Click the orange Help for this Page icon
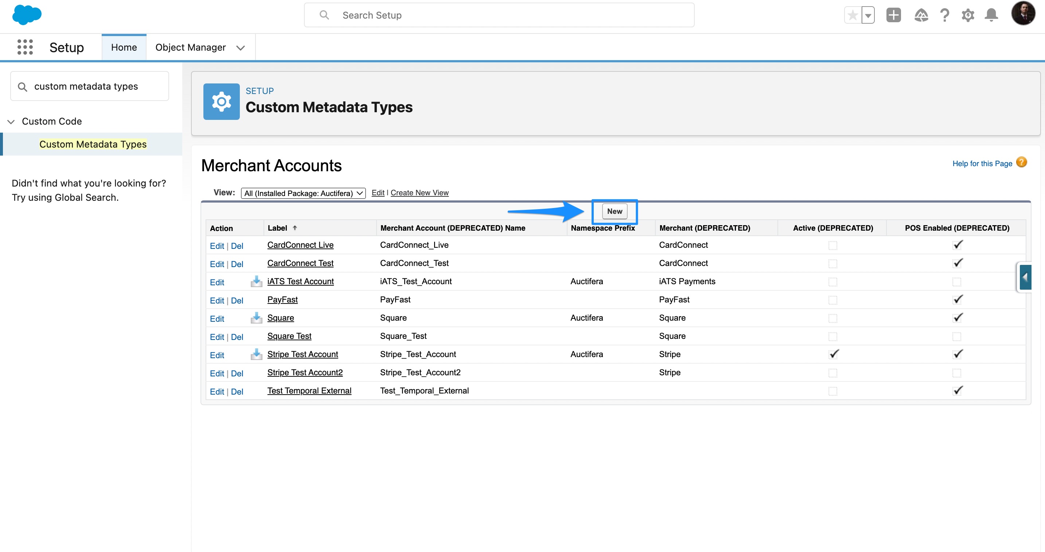This screenshot has height=552, width=1045. click(x=1021, y=162)
